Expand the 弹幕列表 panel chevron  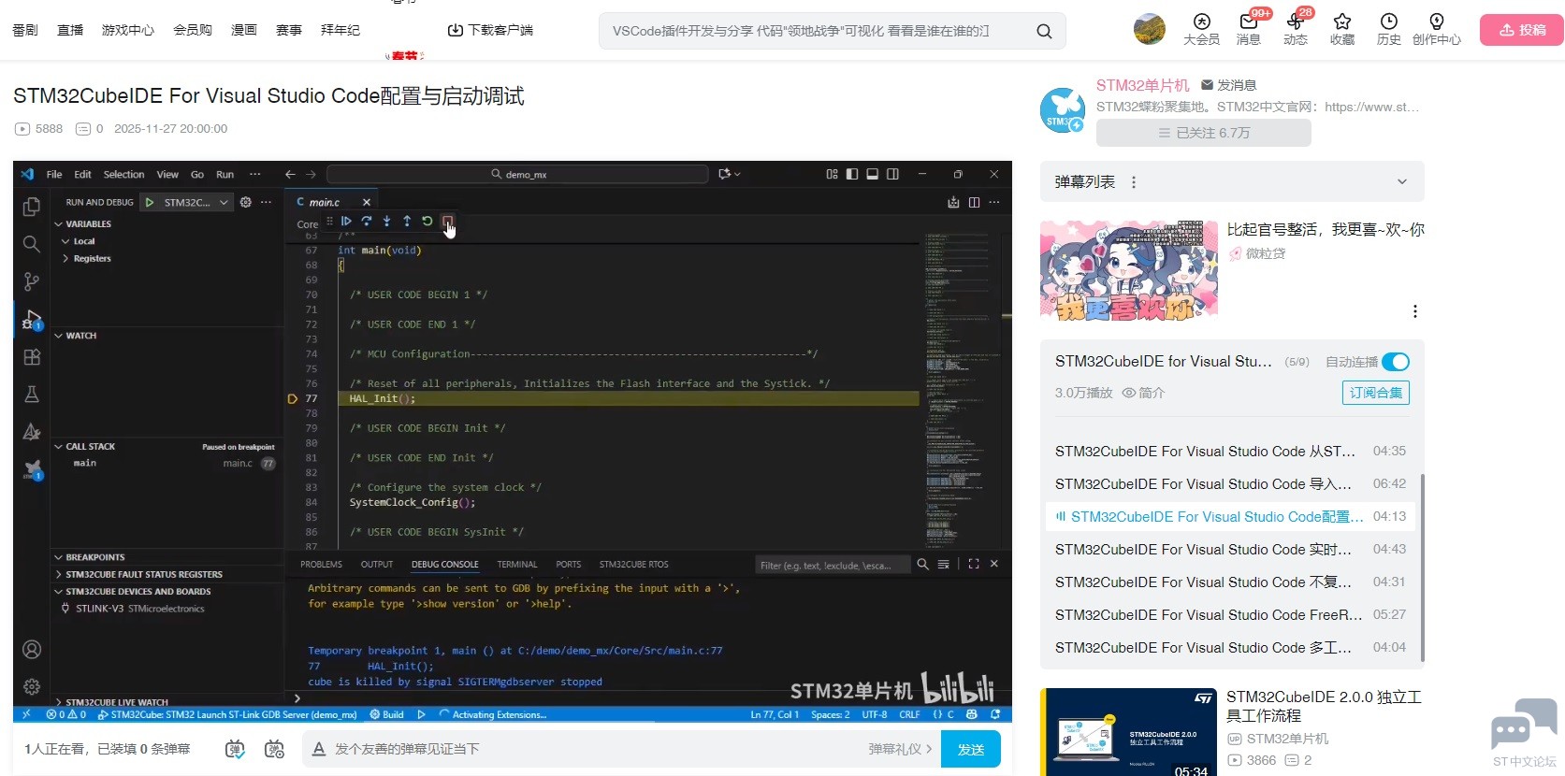coord(1401,182)
